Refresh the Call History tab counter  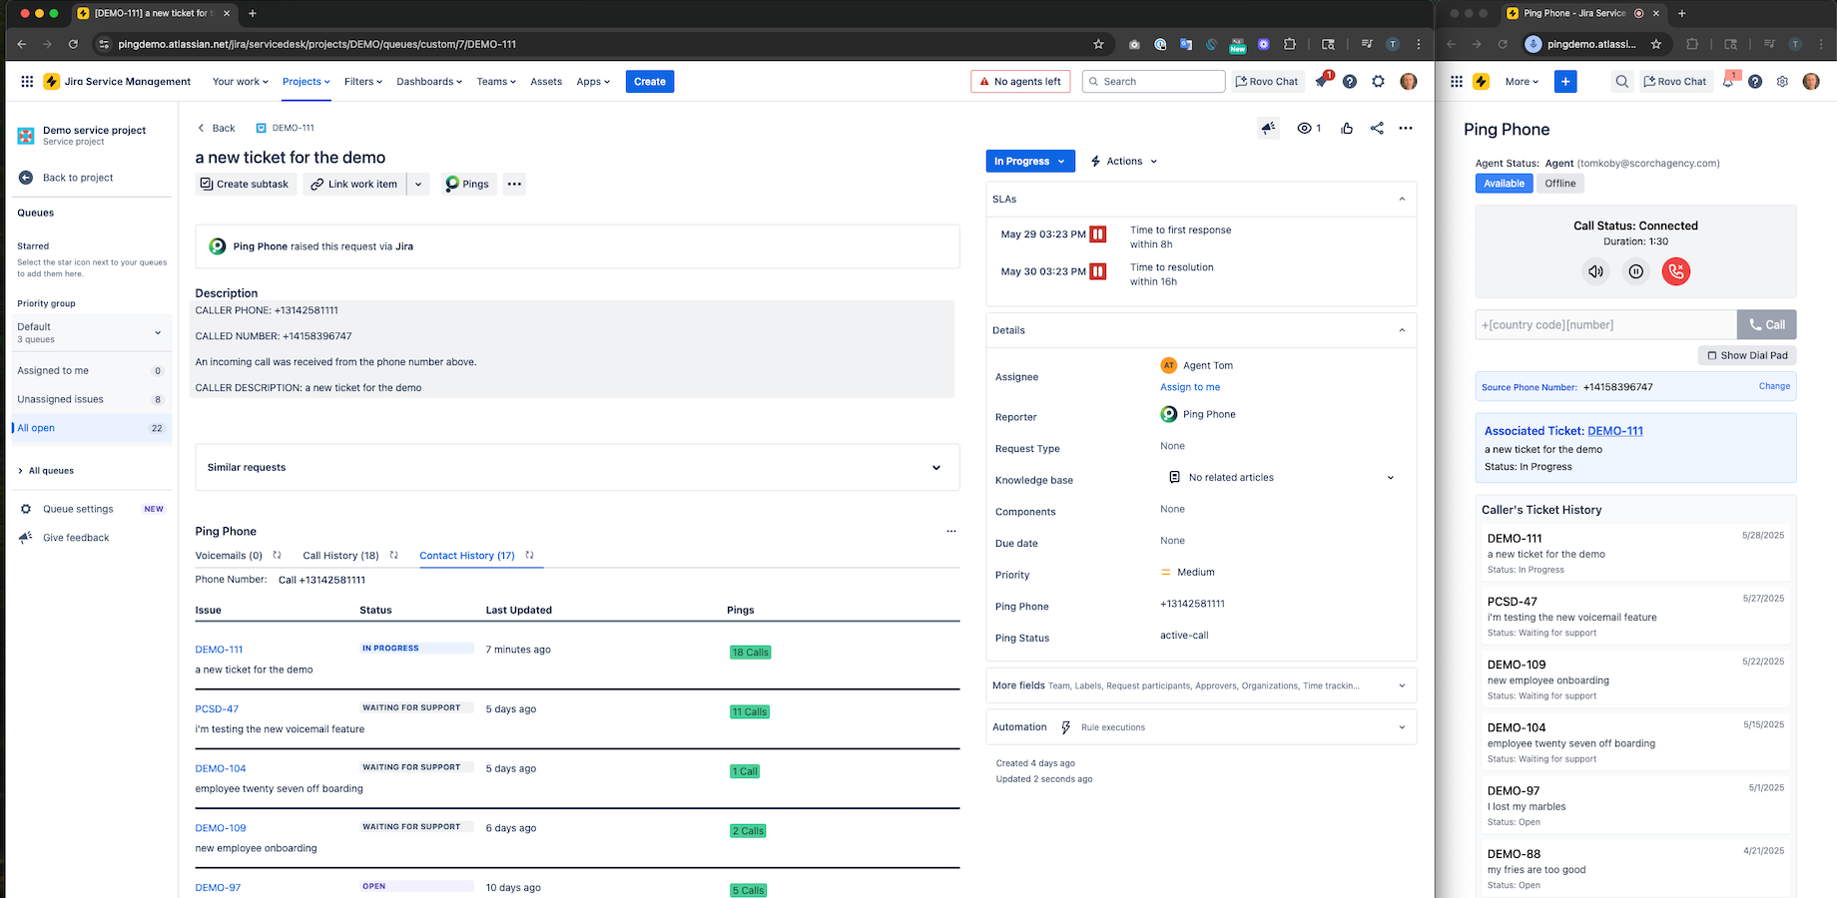[394, 555]
